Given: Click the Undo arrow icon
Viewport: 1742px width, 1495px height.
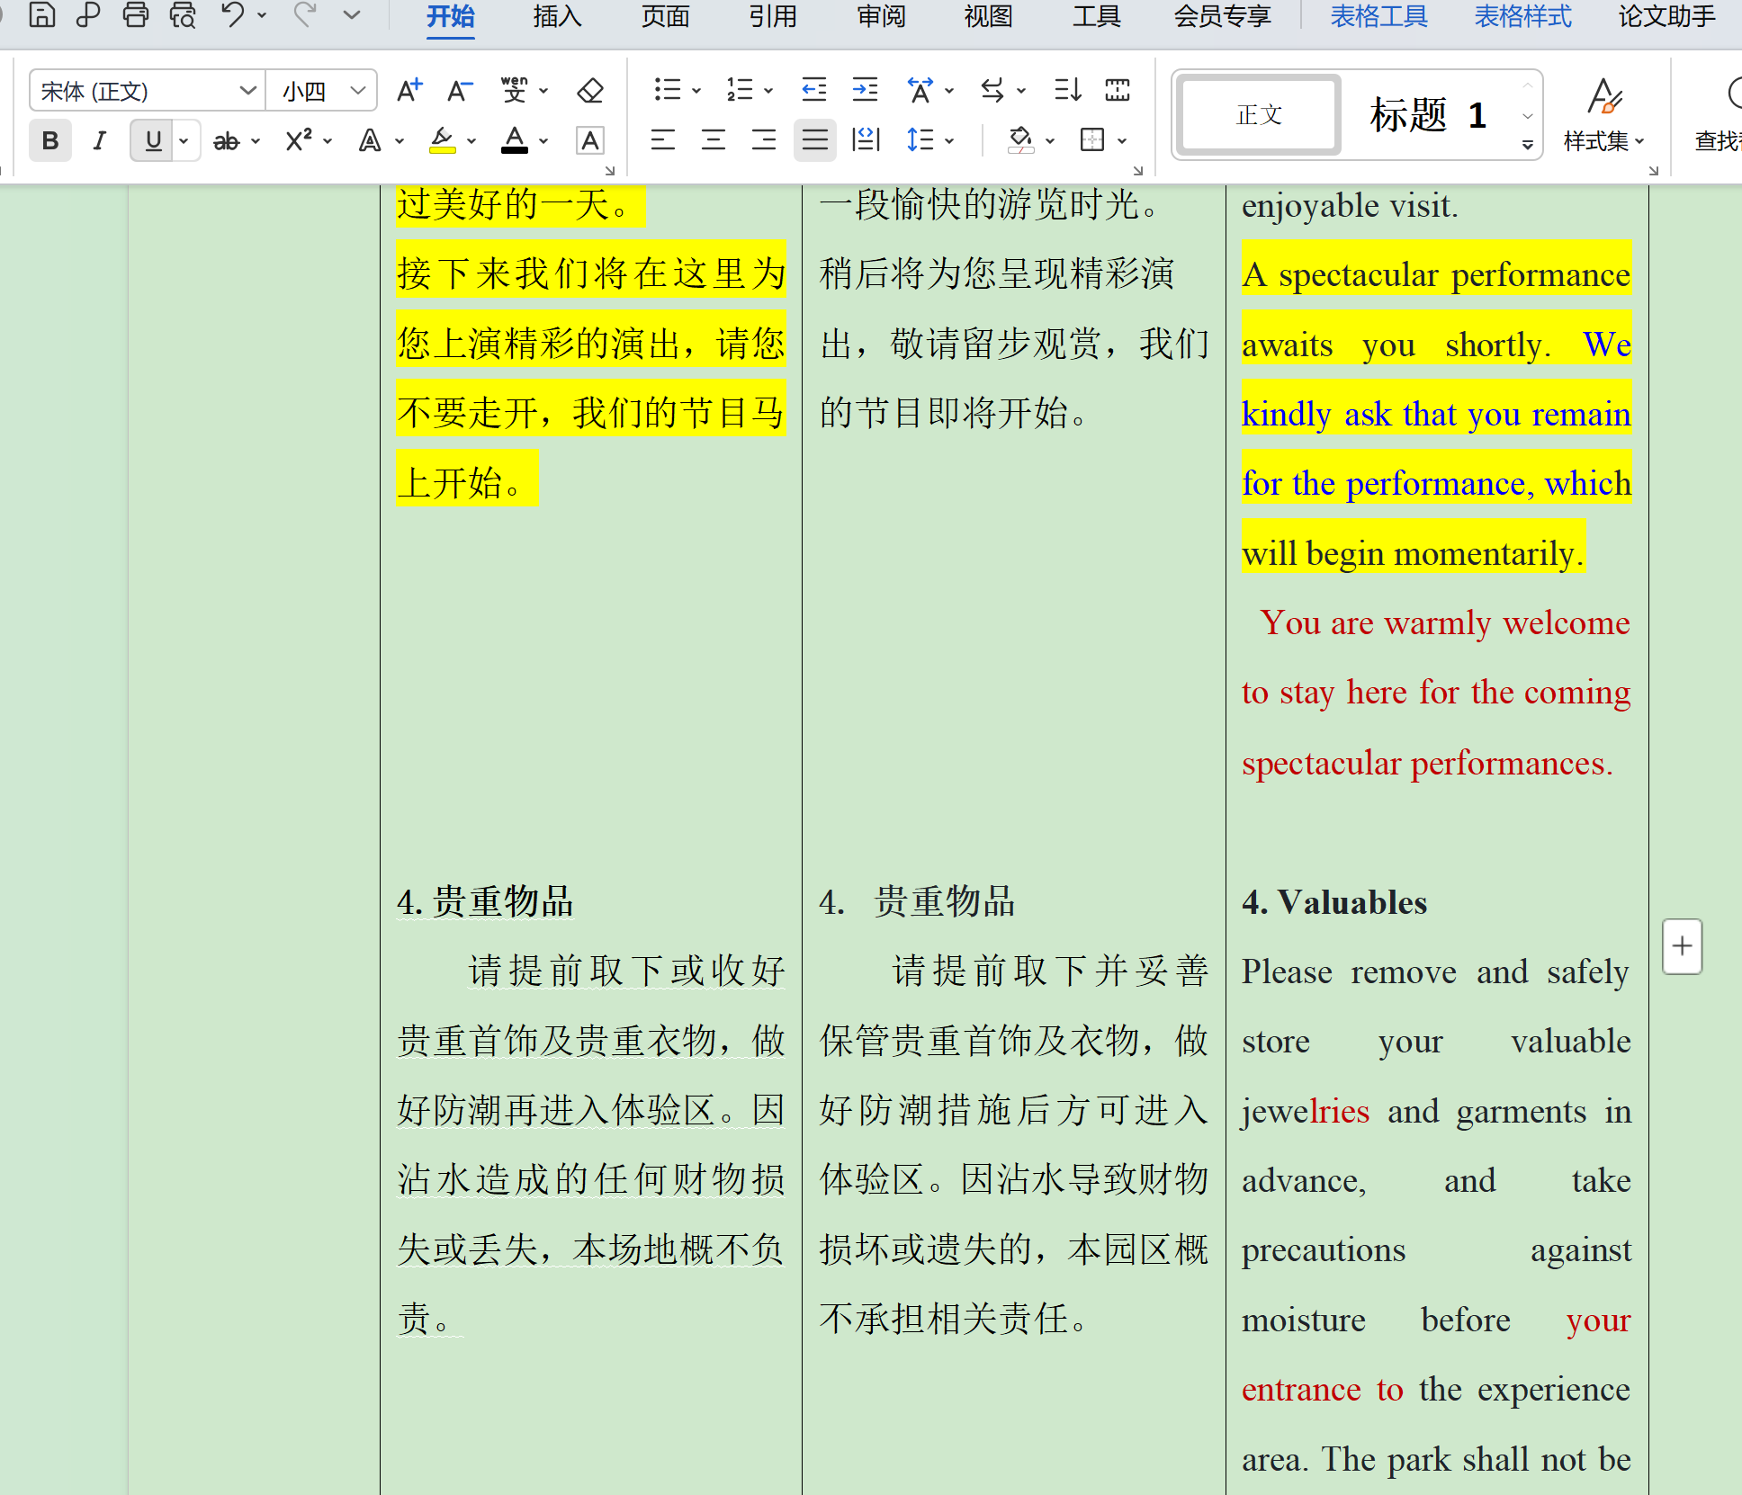Looking at the screenshot, I should [232, 15].
